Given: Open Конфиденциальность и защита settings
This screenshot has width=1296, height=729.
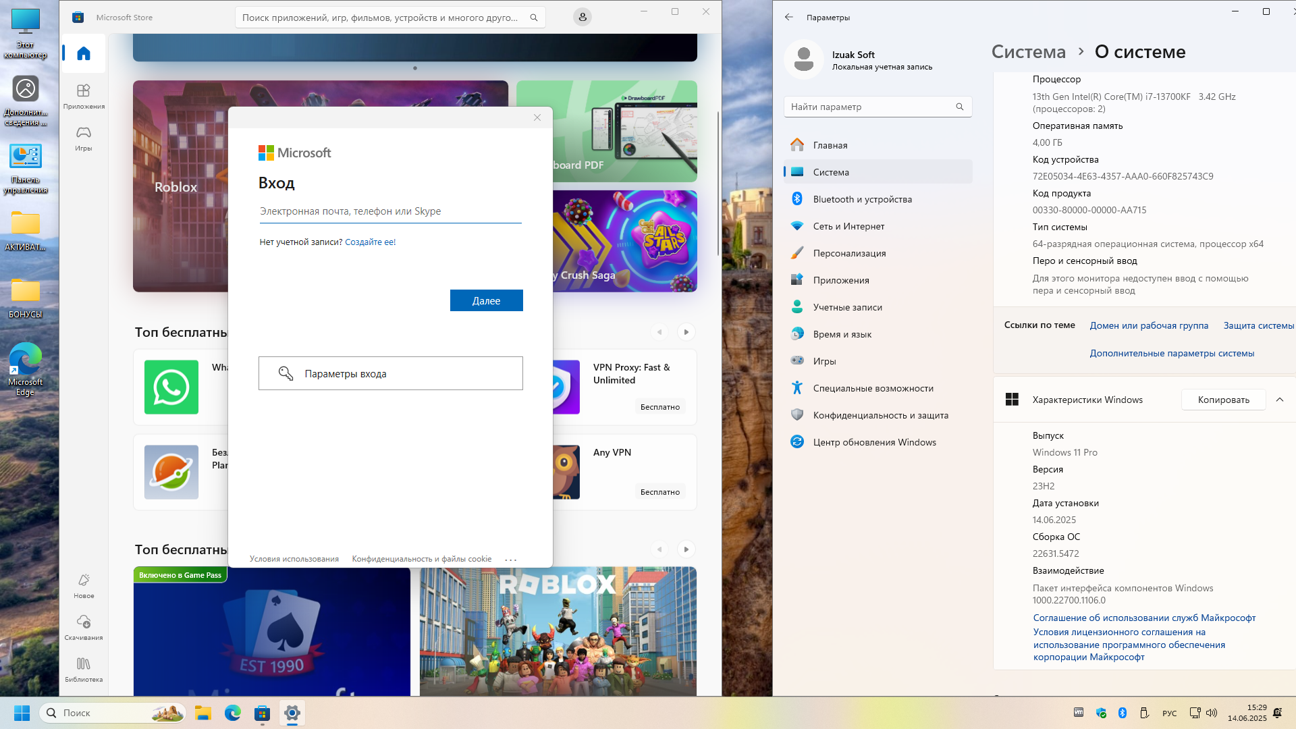Looking at the screenshot, I should click(x=878, y=415).
